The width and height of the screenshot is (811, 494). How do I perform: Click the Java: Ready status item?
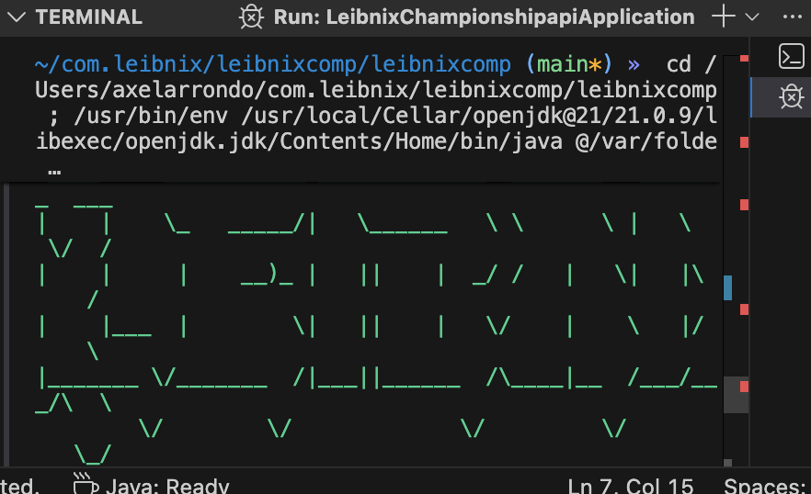click(166, 486)
